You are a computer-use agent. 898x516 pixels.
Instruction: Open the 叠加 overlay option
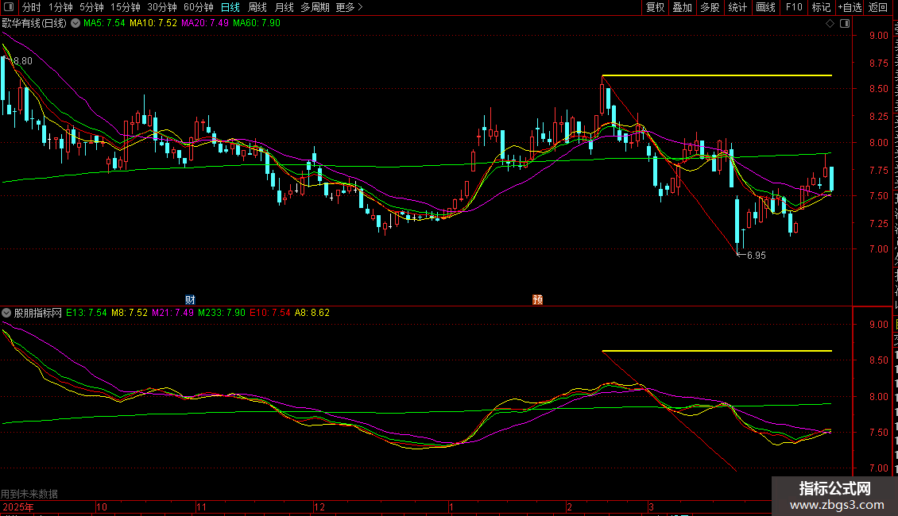682,7
